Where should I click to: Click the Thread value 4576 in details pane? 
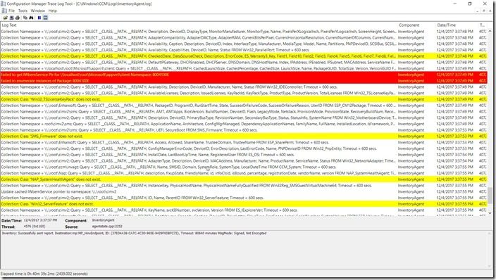[x=35, y=227]
